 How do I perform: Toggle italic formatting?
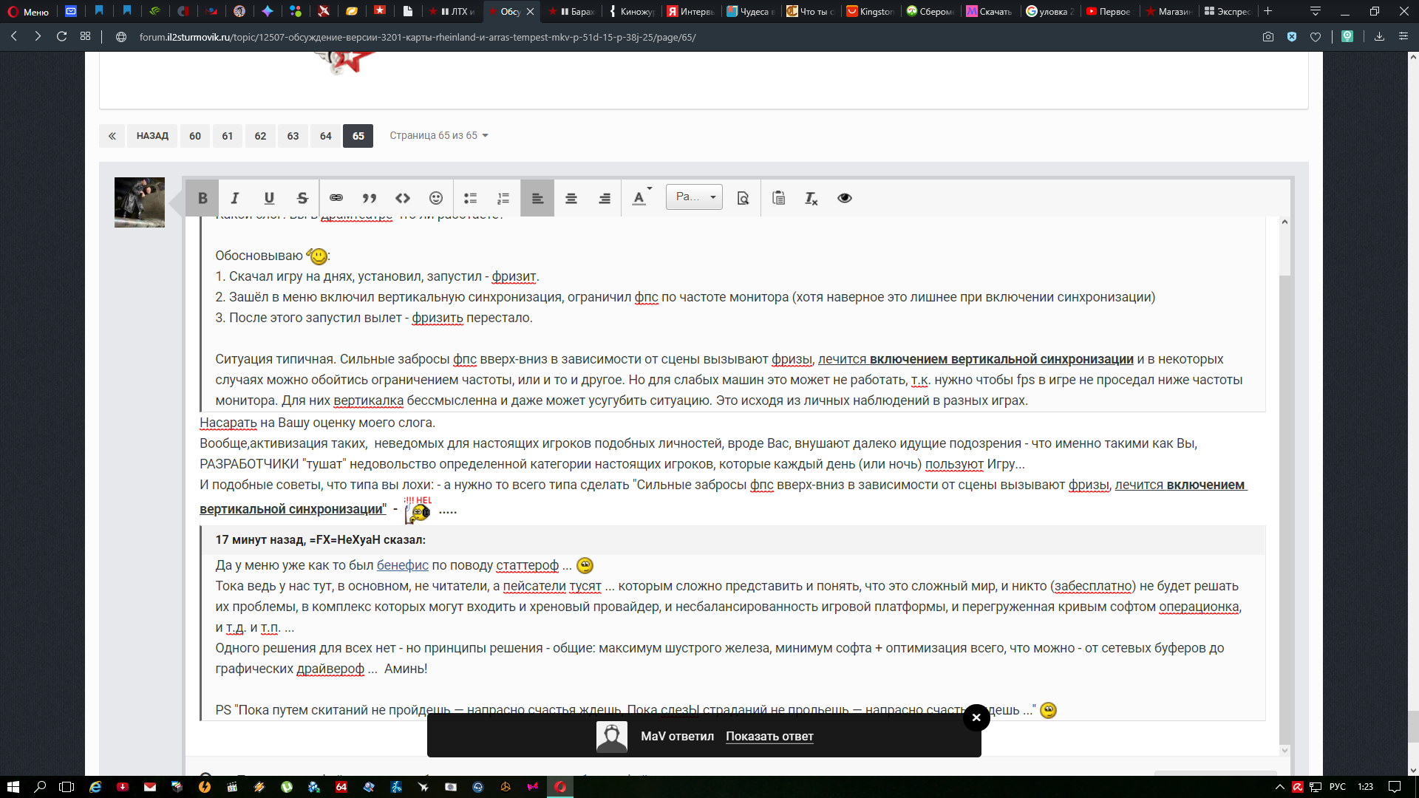(235, 198)
